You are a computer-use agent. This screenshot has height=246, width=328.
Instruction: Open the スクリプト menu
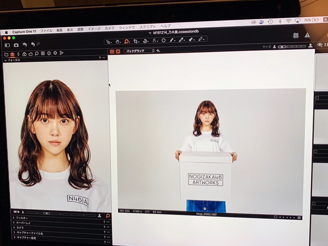point(148,27)
